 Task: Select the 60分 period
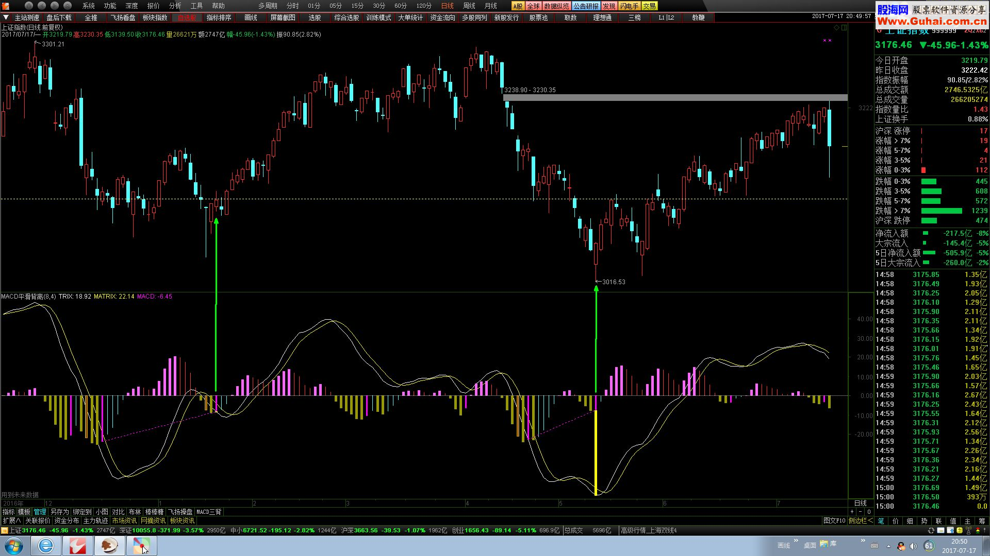point(401,6)
